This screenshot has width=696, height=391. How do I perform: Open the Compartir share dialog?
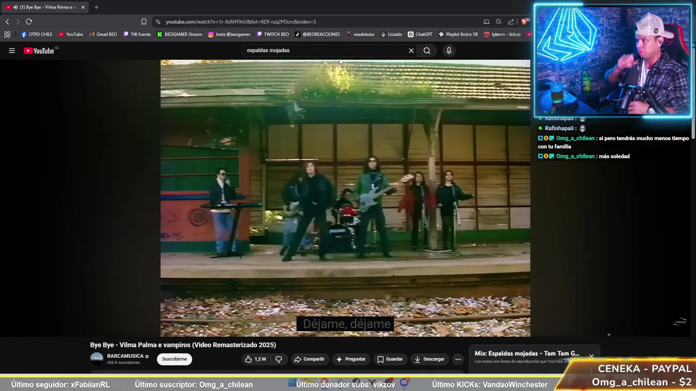(x=309, y=359)
